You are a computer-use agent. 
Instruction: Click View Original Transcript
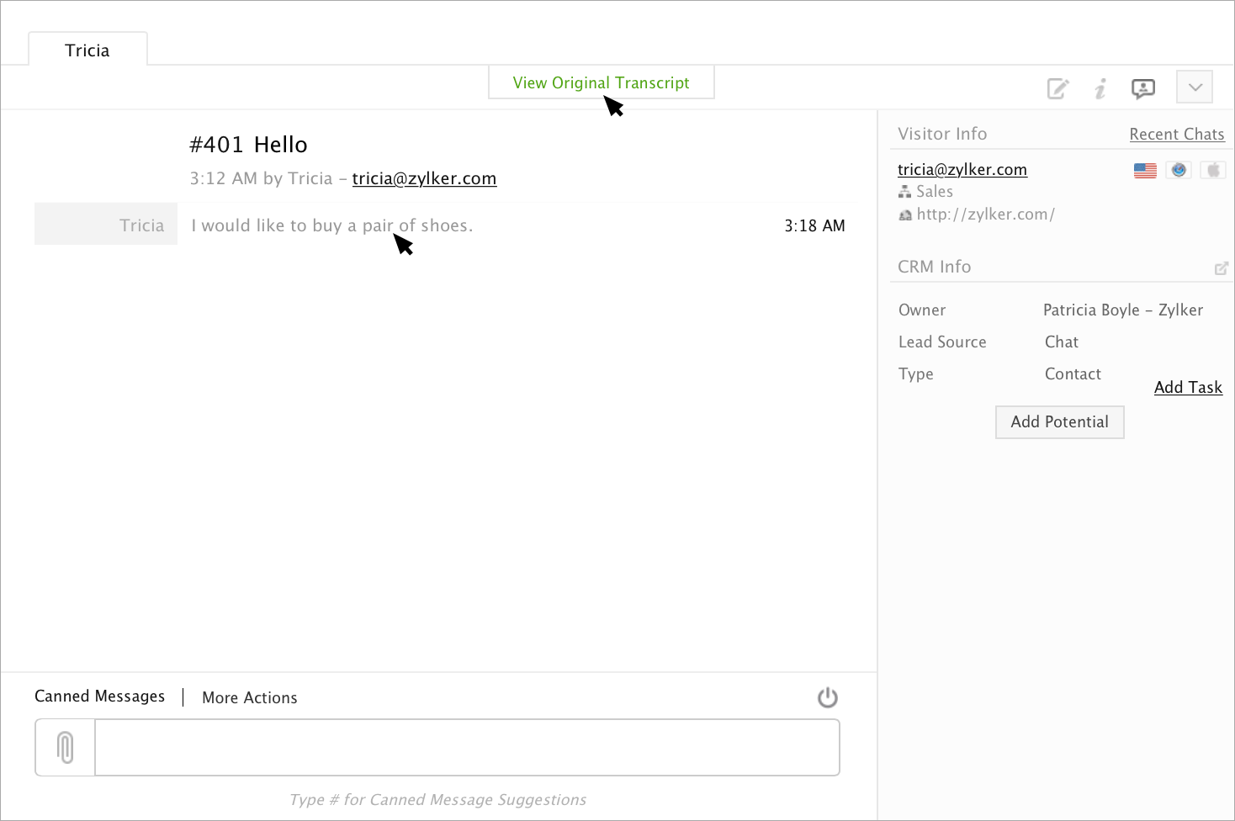point(601,82)
